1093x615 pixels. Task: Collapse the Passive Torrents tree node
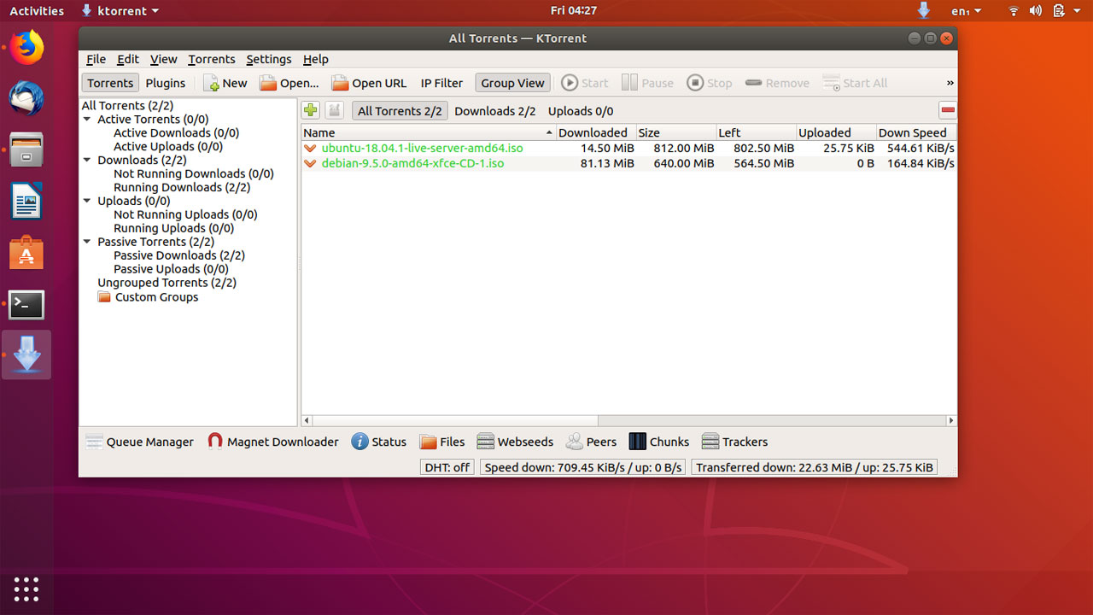(87, 242)
